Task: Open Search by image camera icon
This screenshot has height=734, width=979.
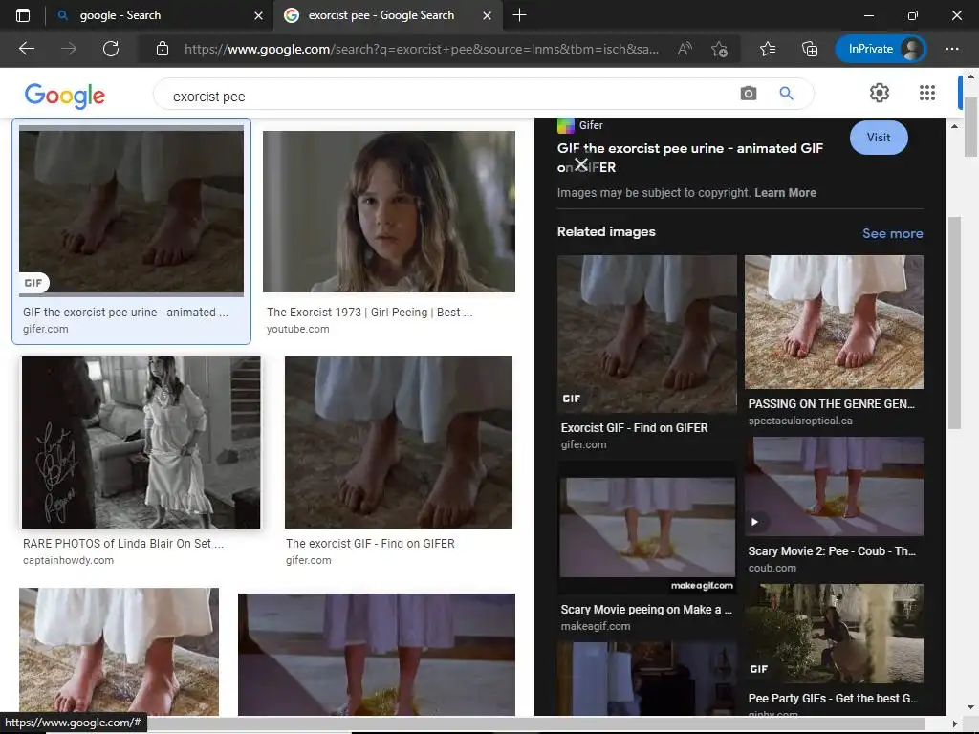Action: point(748,94)
